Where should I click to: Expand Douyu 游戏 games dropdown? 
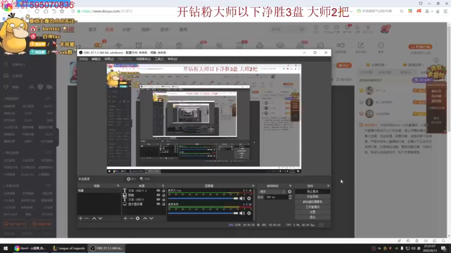pyautogui.click(x=165, y=29)
